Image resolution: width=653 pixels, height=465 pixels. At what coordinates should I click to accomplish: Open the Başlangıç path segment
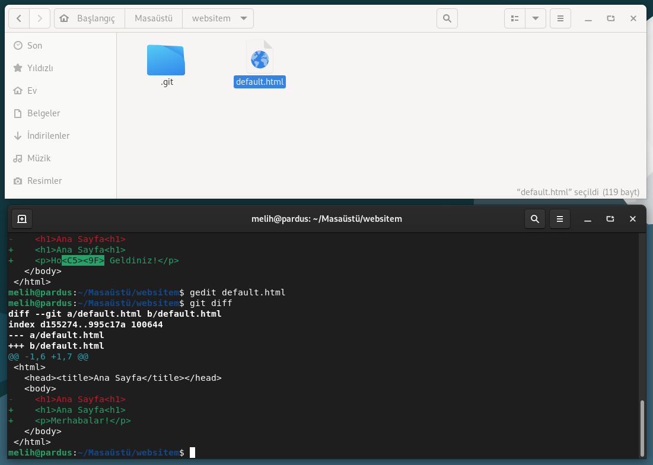pos(95,18)
